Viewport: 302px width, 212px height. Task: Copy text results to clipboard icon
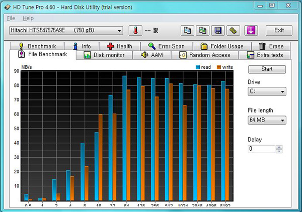[187, 31]
